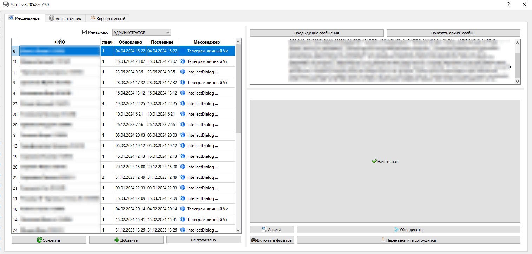
Task: Click the Не прочитано button
Action: pyautogui.click(x=204, y=240)
